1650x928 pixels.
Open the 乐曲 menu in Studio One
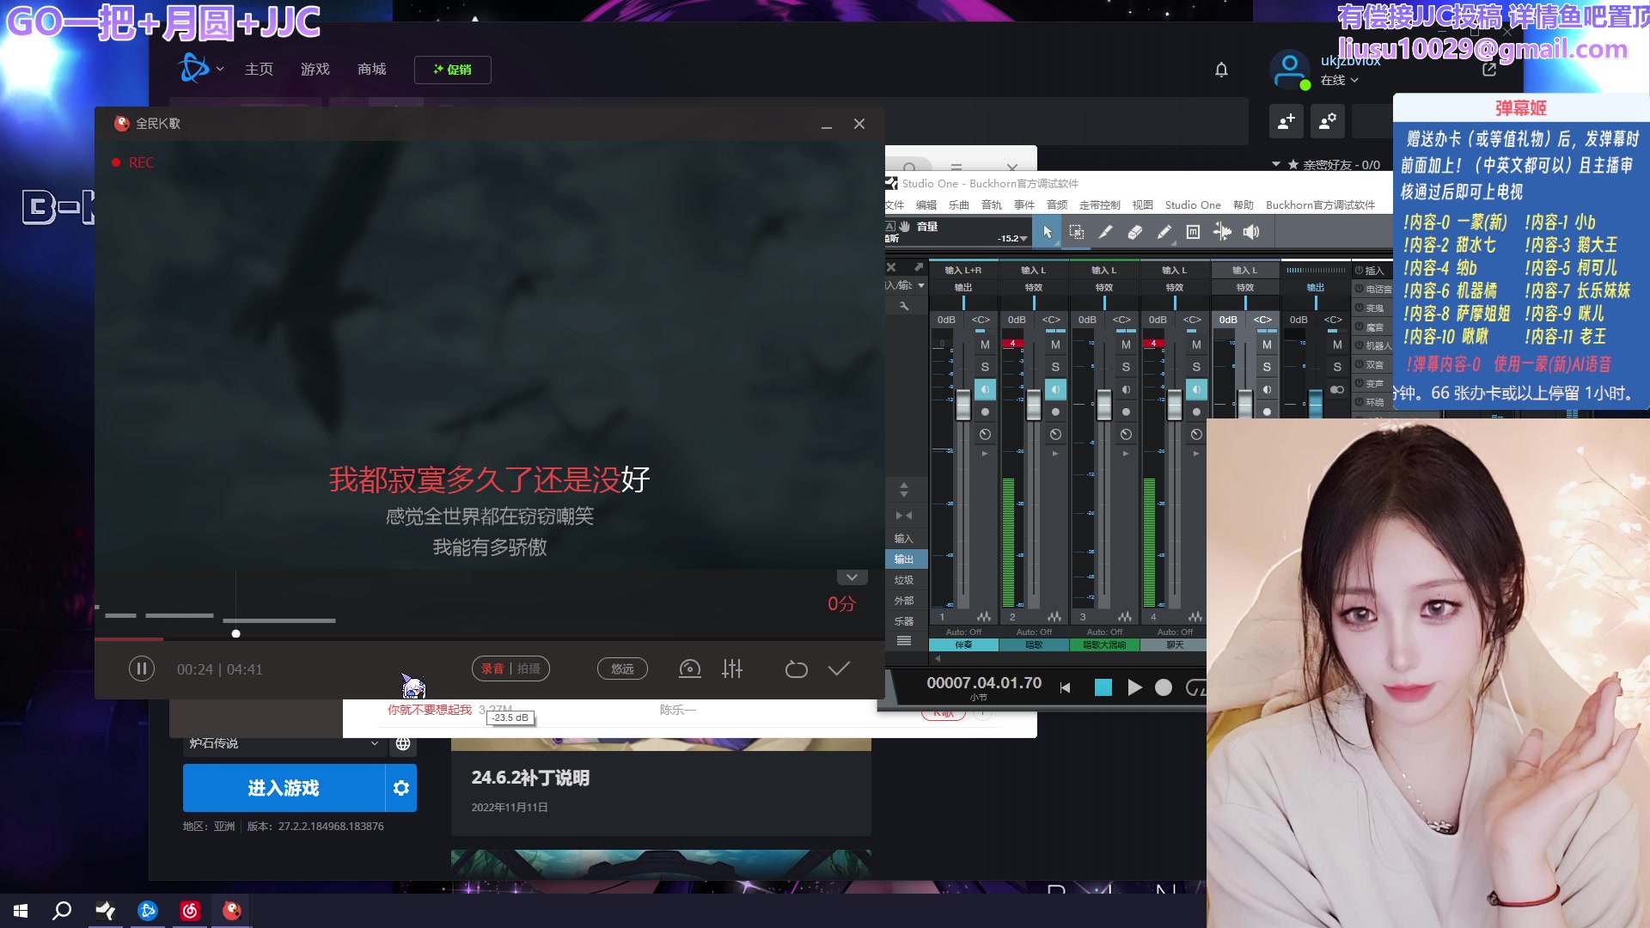click(x=958, y=205)
